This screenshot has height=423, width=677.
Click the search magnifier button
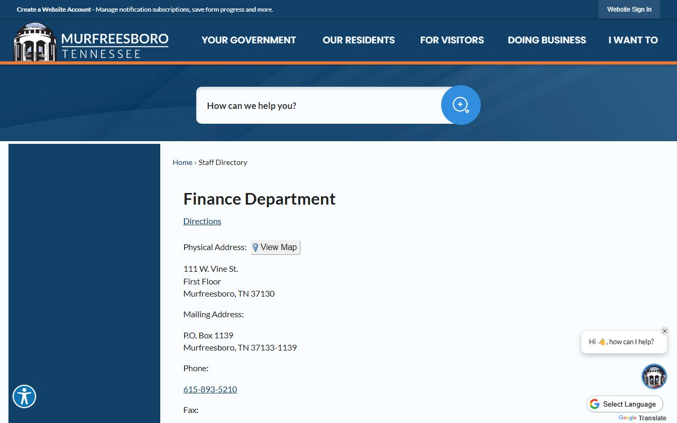(461, 105)
